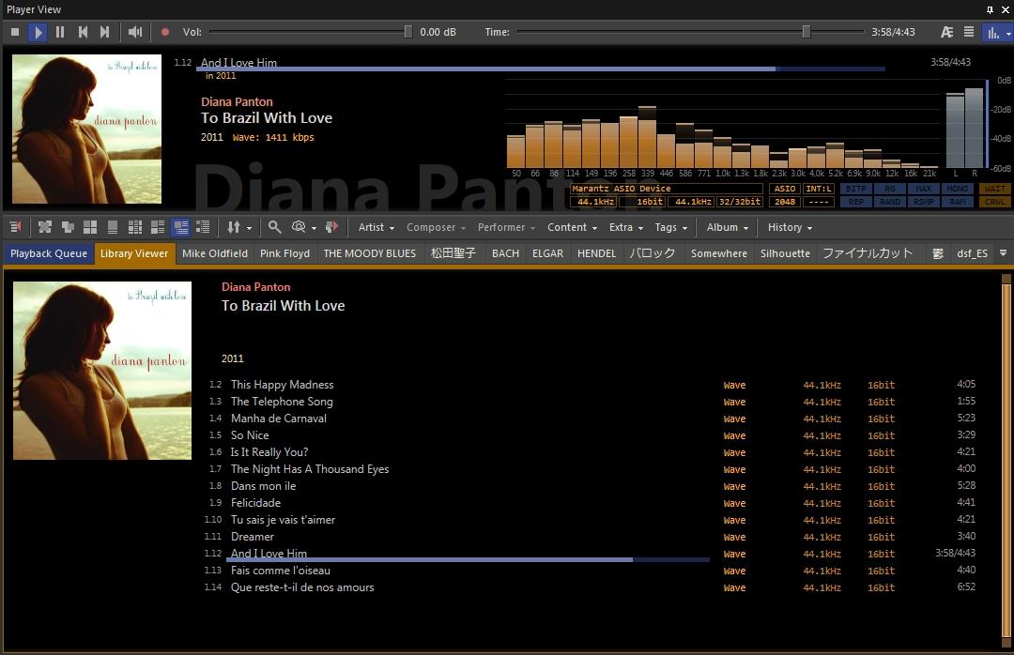Pin the Player View panel
Viewport: 1014px width, 655px height.
(x=991, y=9)
